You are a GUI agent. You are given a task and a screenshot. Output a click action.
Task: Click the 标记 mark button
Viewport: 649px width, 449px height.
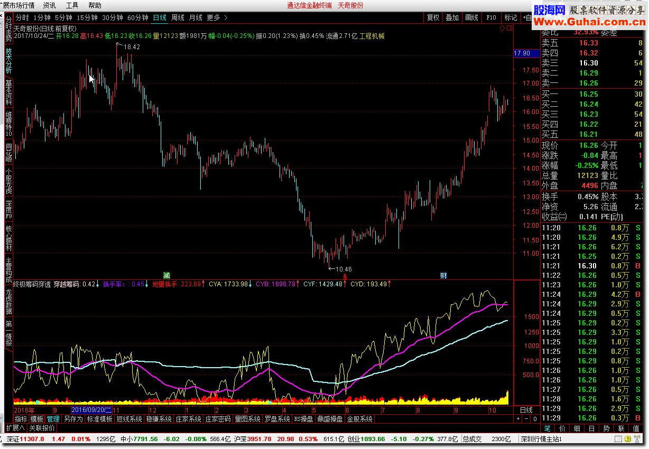point(511,17)
